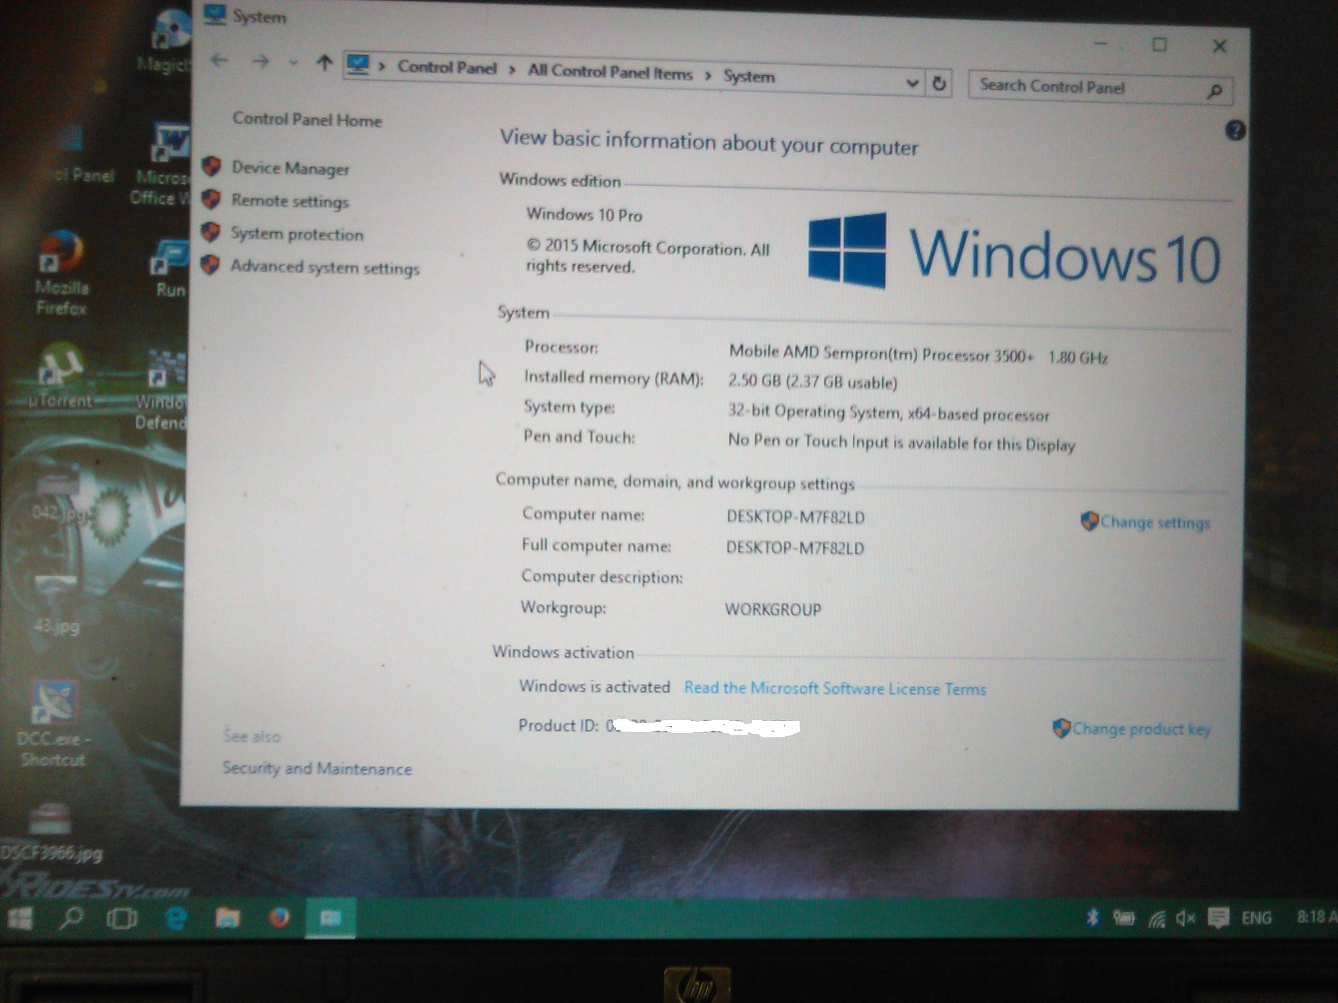Open Control Panel Home
This screenshot has height=1003, width=1338.
pos(307,120)
